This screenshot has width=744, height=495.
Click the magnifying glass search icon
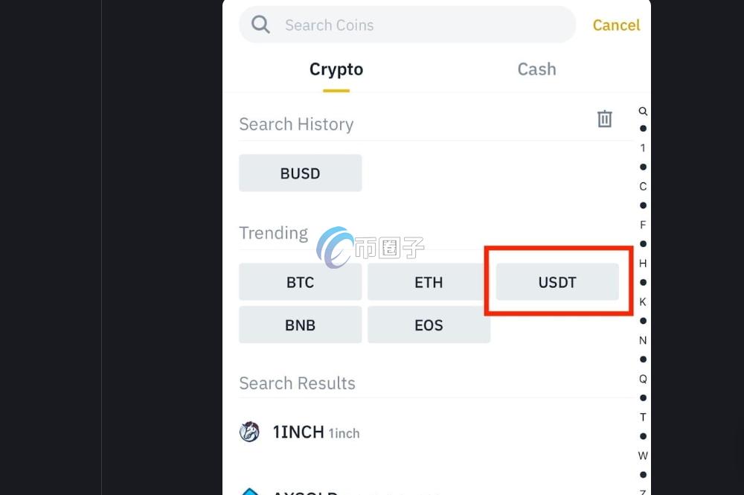pos(260,25)
